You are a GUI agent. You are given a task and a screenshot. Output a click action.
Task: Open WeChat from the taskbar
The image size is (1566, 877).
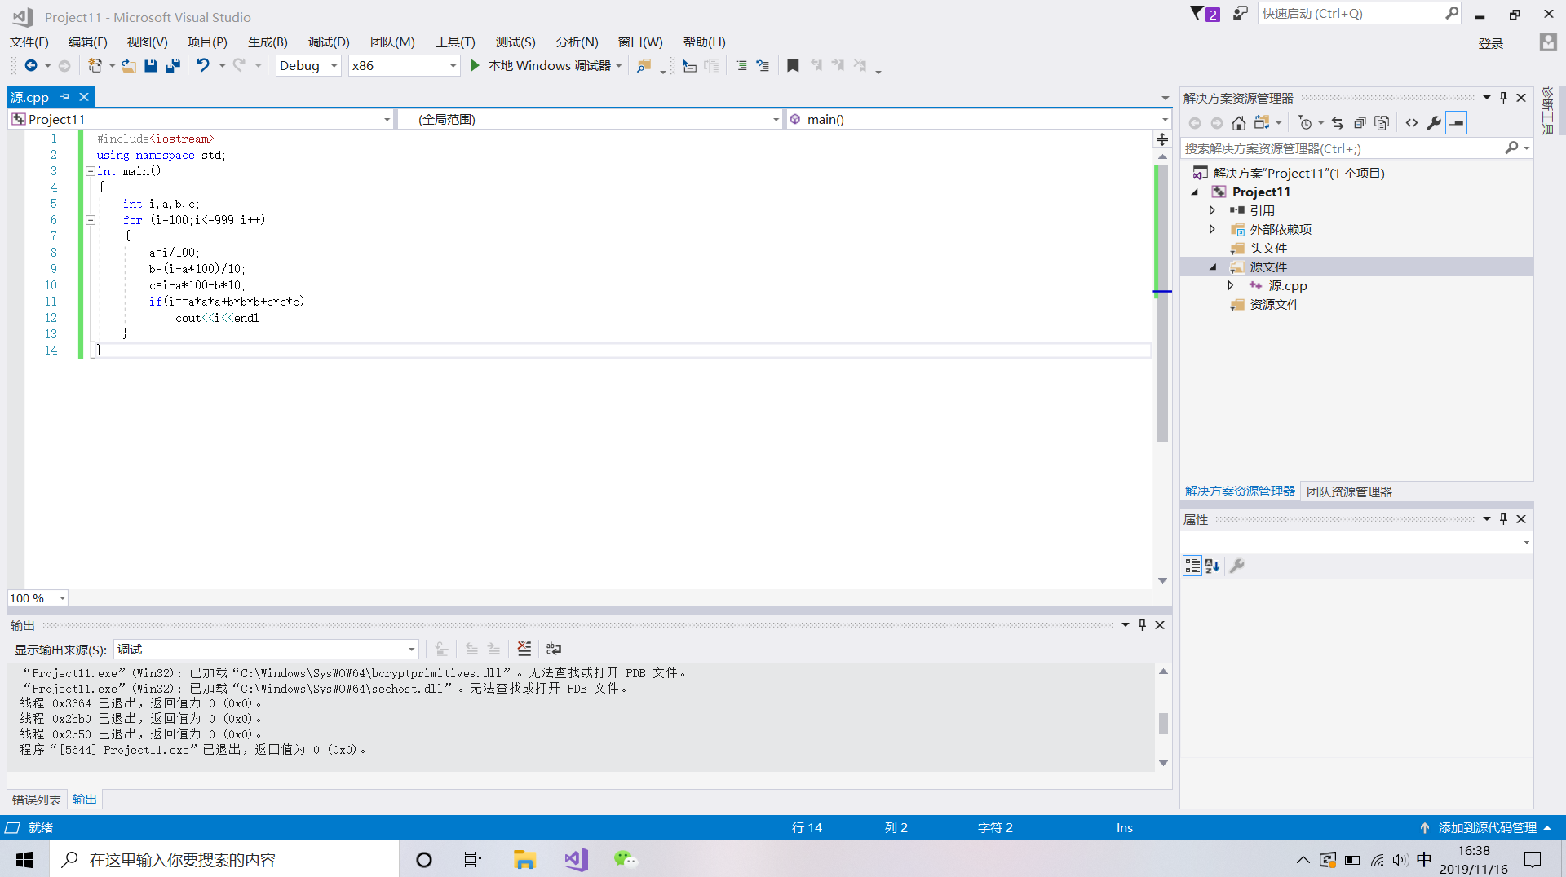[x=626, y=859]
